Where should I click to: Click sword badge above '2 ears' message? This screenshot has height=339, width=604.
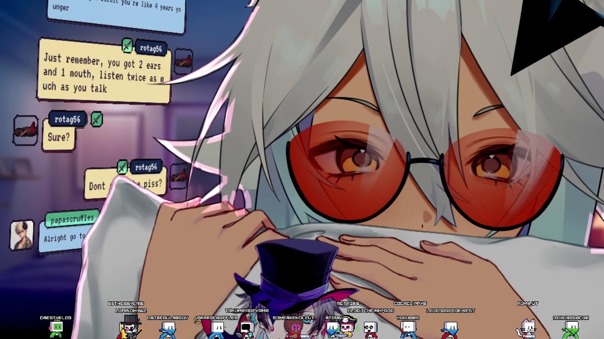[x=127, y=46]
